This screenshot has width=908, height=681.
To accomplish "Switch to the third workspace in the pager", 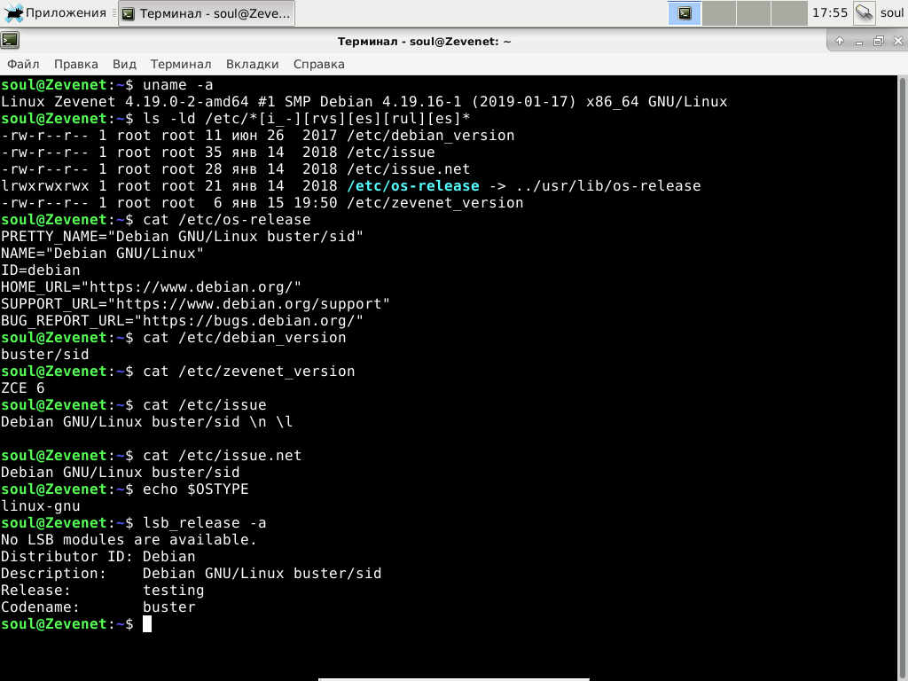I will point(754,12).
